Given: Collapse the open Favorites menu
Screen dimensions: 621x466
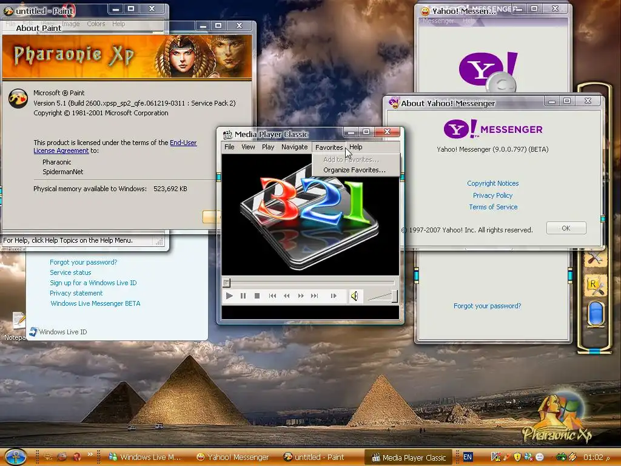Looking at the screenshot, I should pos(329,147).
